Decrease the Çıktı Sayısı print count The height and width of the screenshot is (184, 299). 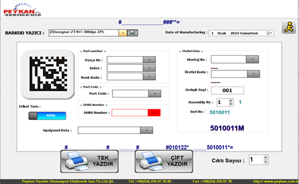click(x=265, y=162)
